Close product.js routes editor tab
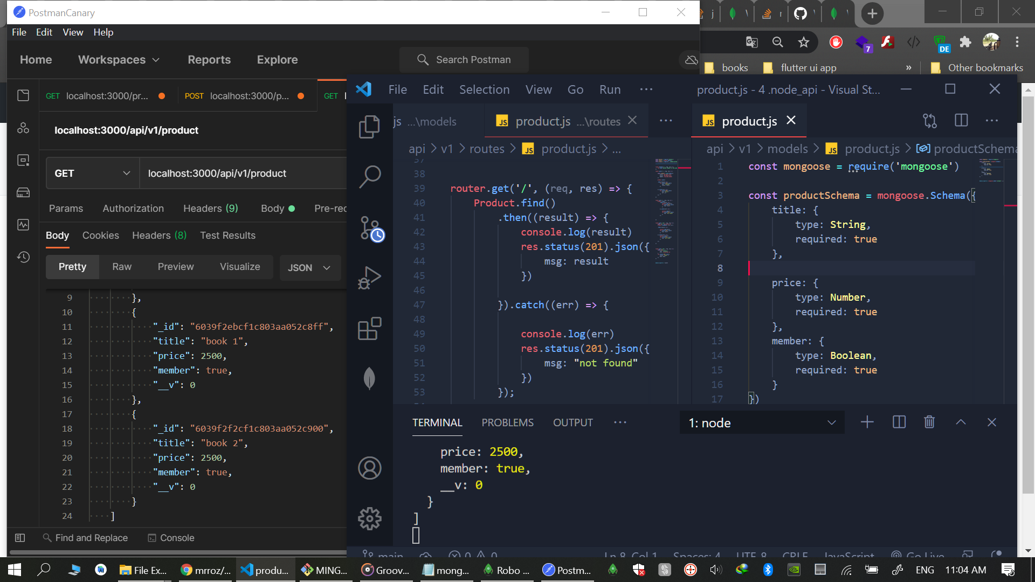This screenshot has width=1035, height=582. pos(632,120)
